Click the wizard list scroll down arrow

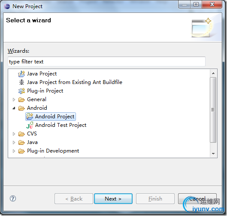213,153
